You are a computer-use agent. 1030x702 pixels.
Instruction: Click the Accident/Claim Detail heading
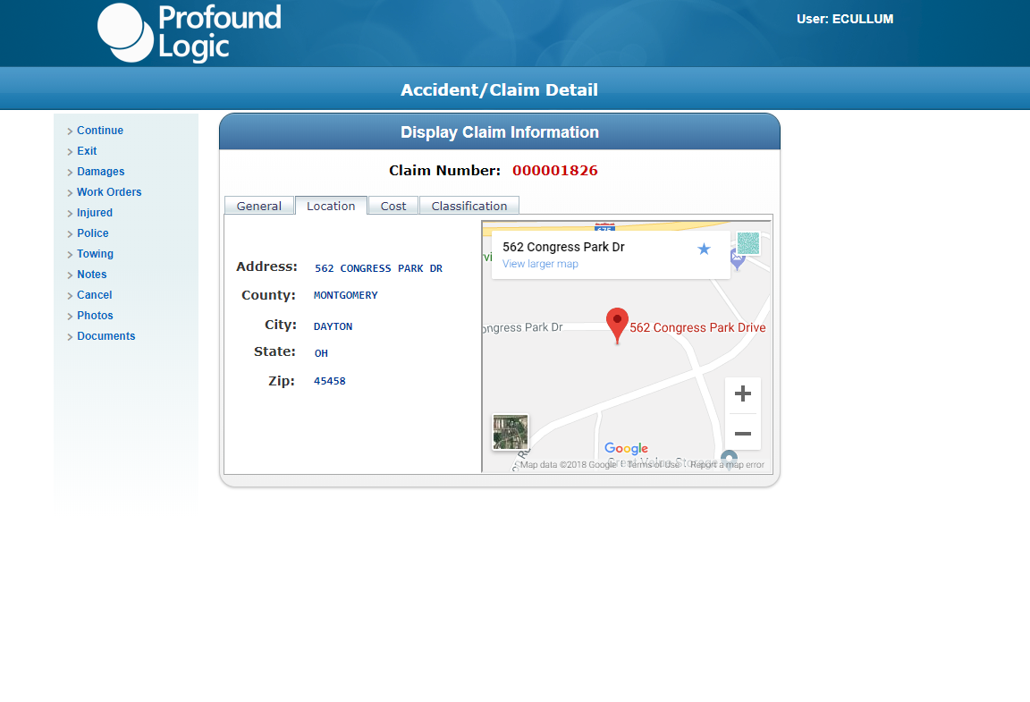tap(499, 89)
